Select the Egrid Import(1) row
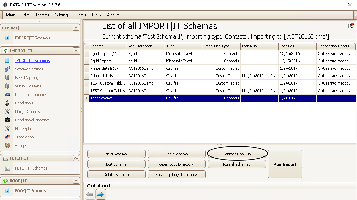This screenshot has height=200, width=357. [x=220, y=53]
